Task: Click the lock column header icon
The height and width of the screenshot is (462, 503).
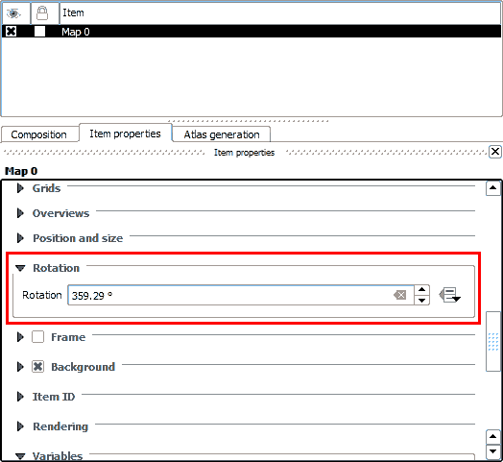Action: coord(42,13)
